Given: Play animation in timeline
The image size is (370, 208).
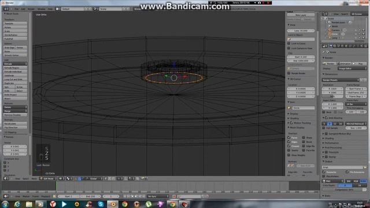Looking at the screenshot, I should (x=136, y=196).
